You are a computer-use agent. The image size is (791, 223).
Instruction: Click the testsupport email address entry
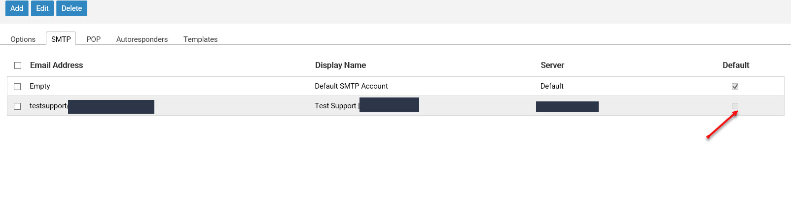coord(48,106)
